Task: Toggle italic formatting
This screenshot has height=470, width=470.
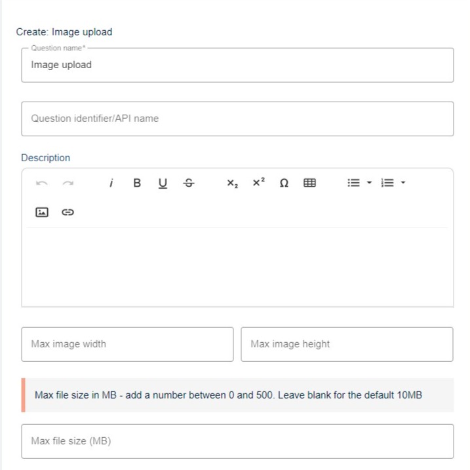Action: 111,183
